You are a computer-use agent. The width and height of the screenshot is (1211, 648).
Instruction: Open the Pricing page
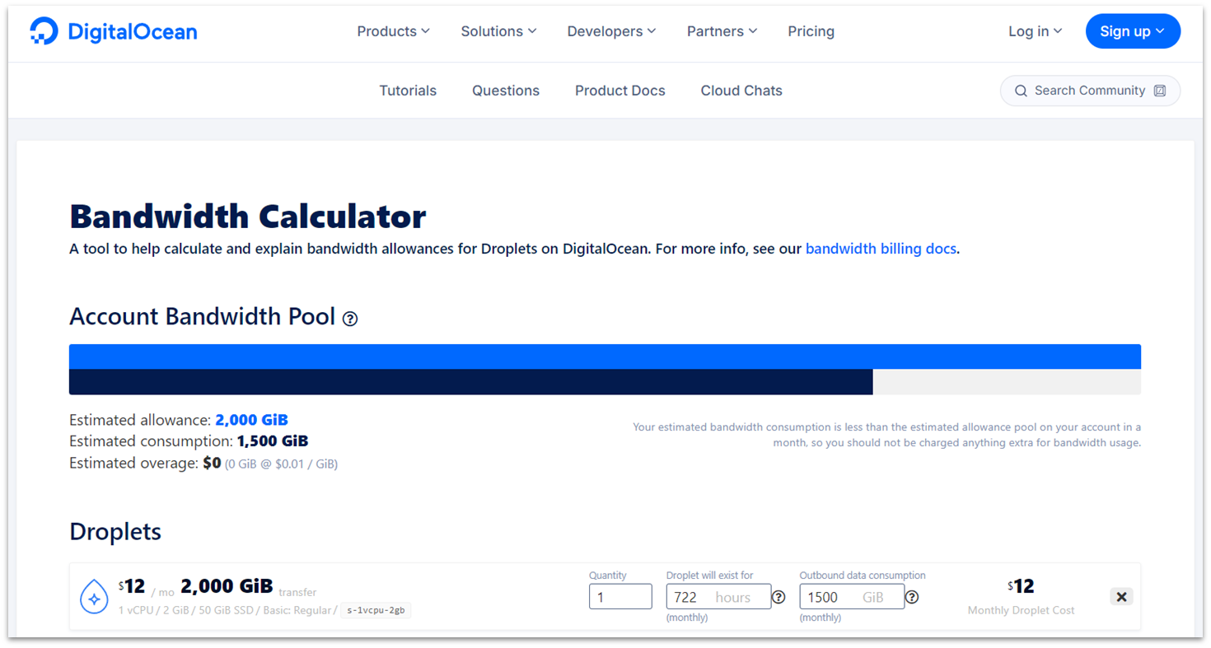[811, 31]
